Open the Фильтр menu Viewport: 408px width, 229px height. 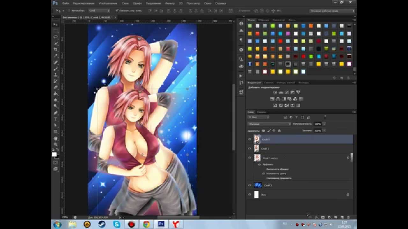(170, 3)
